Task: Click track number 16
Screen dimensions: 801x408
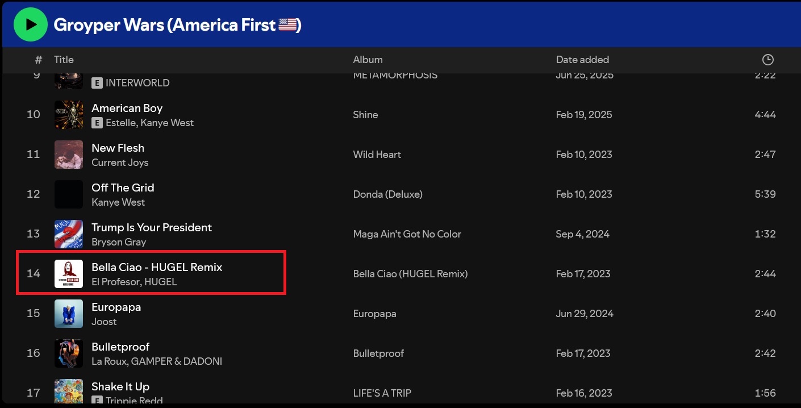Action: coord(34,353)
